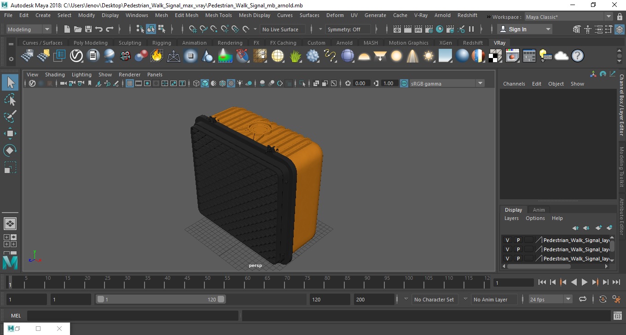Screen dimensions: 626x335
Task: Create a V-Ray dome light from shelf
Action: [364, 56]
